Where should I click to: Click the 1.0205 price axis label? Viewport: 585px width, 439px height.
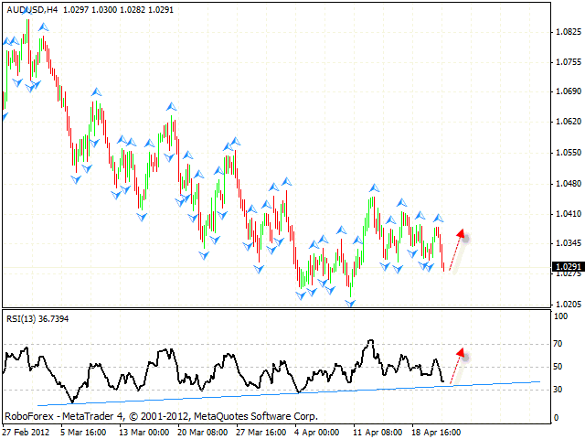pyautogui.click(x=569, y=304)
